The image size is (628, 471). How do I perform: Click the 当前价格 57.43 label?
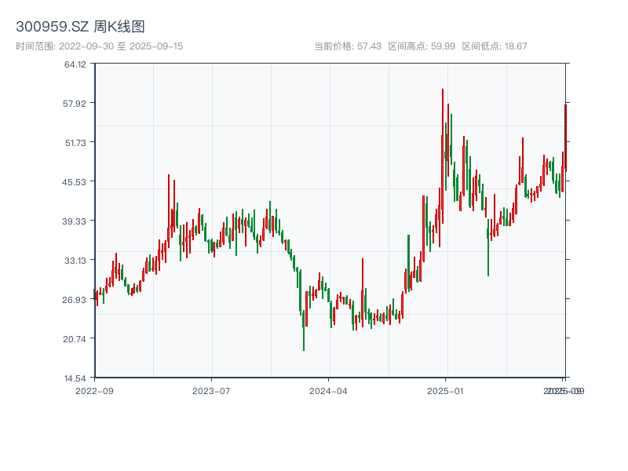[348, 46]
